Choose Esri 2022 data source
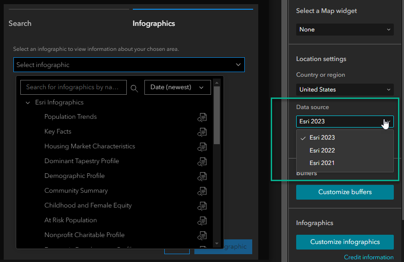Viewport: 404px width, 262px height. click(322, 150)
